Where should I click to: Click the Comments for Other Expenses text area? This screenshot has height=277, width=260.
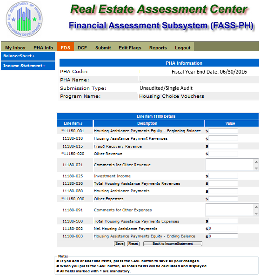coord(232,209)
